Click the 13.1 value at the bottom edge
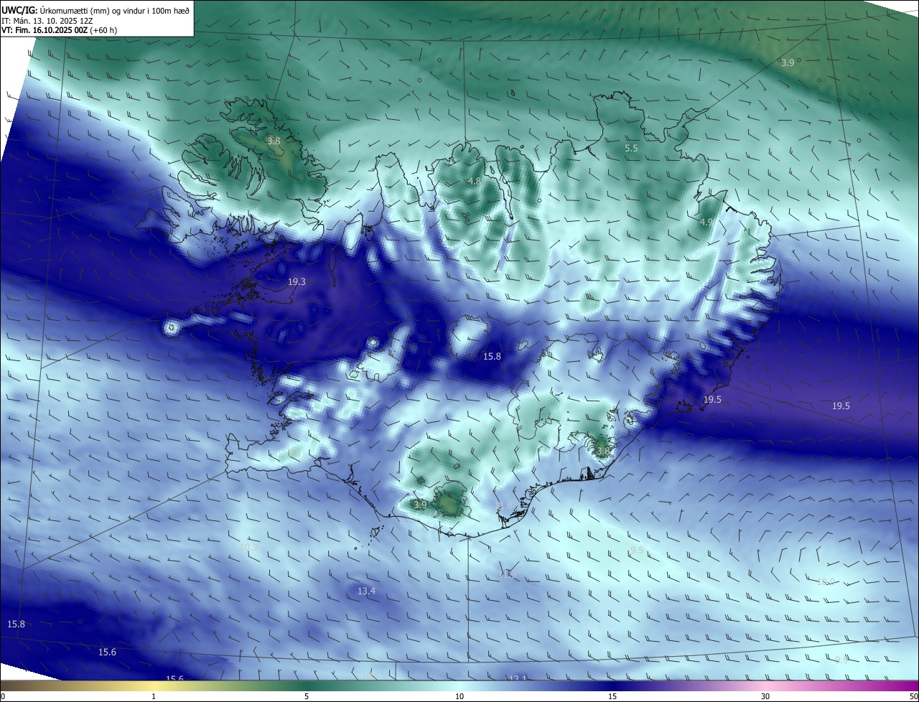919x702 pixels. click(x=518, y=678)
